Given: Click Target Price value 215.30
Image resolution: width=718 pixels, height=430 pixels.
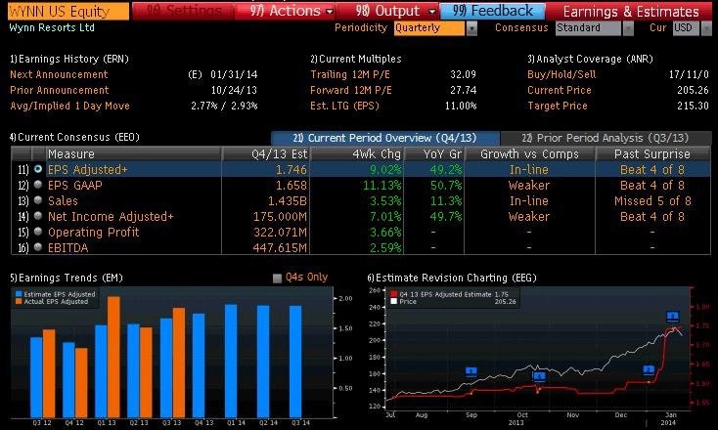Looking at the screenshot, I should click(x=693, y=106).
